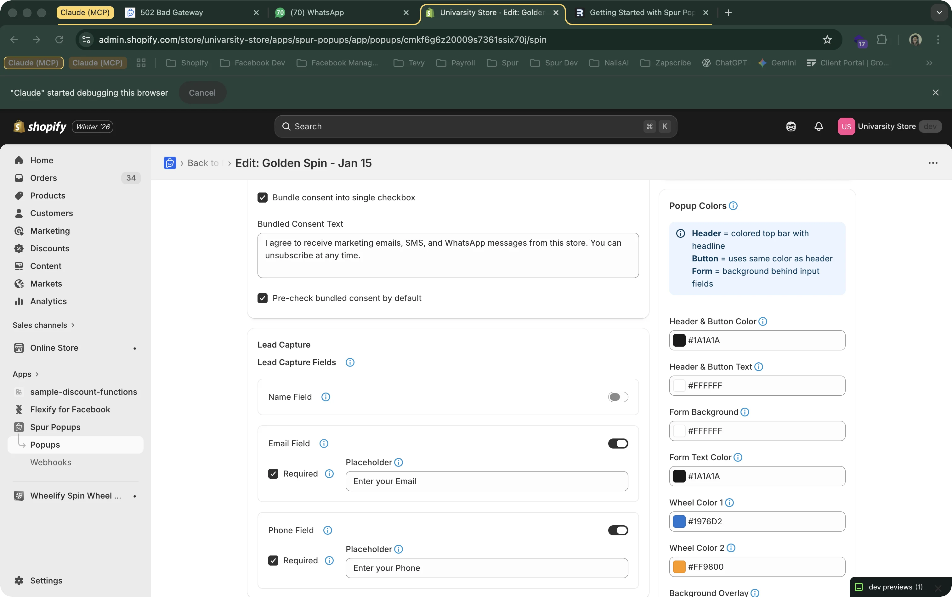952x597 pixels.
Task: Select the Wheelify Spin Wheel app icon
Action: click(18, 495)
